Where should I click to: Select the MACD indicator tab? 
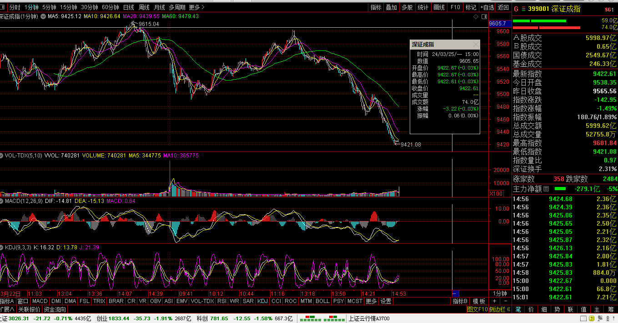(x=40, y=301)
